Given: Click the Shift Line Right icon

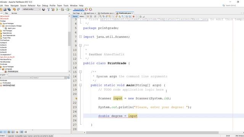Looking at the screenshot, I should [130, 16].
